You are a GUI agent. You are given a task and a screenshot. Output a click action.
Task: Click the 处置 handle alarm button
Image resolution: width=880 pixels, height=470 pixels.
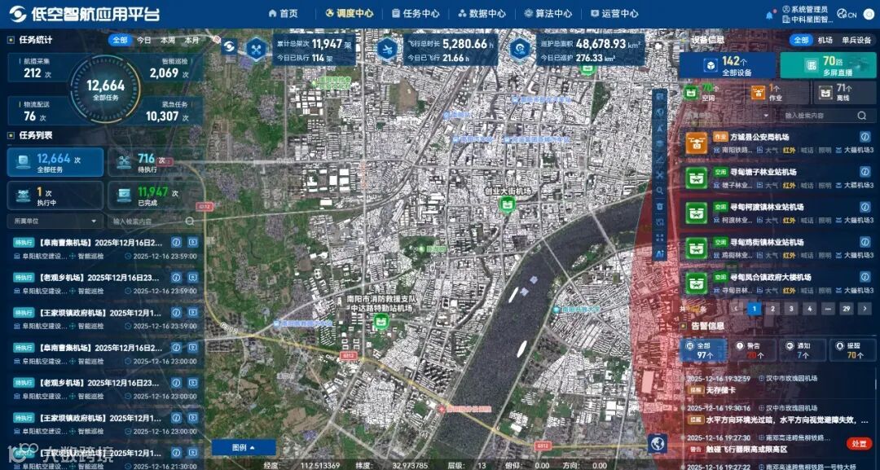point(860,444)
